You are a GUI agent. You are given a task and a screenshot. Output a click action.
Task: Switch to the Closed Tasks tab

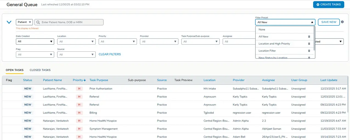pos(40,70)
